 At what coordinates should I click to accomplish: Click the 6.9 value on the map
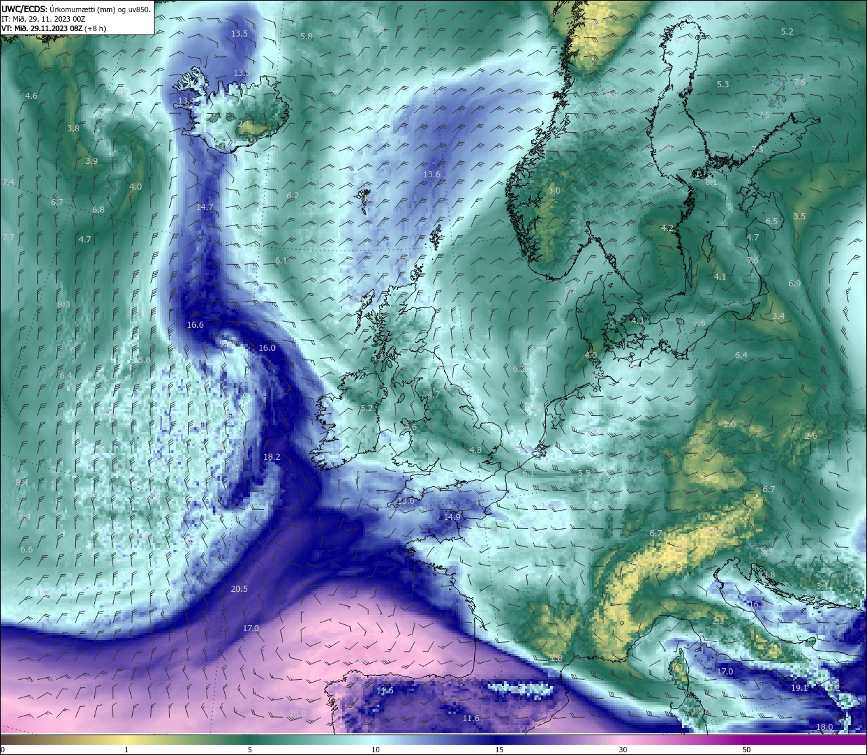[795, 284]
